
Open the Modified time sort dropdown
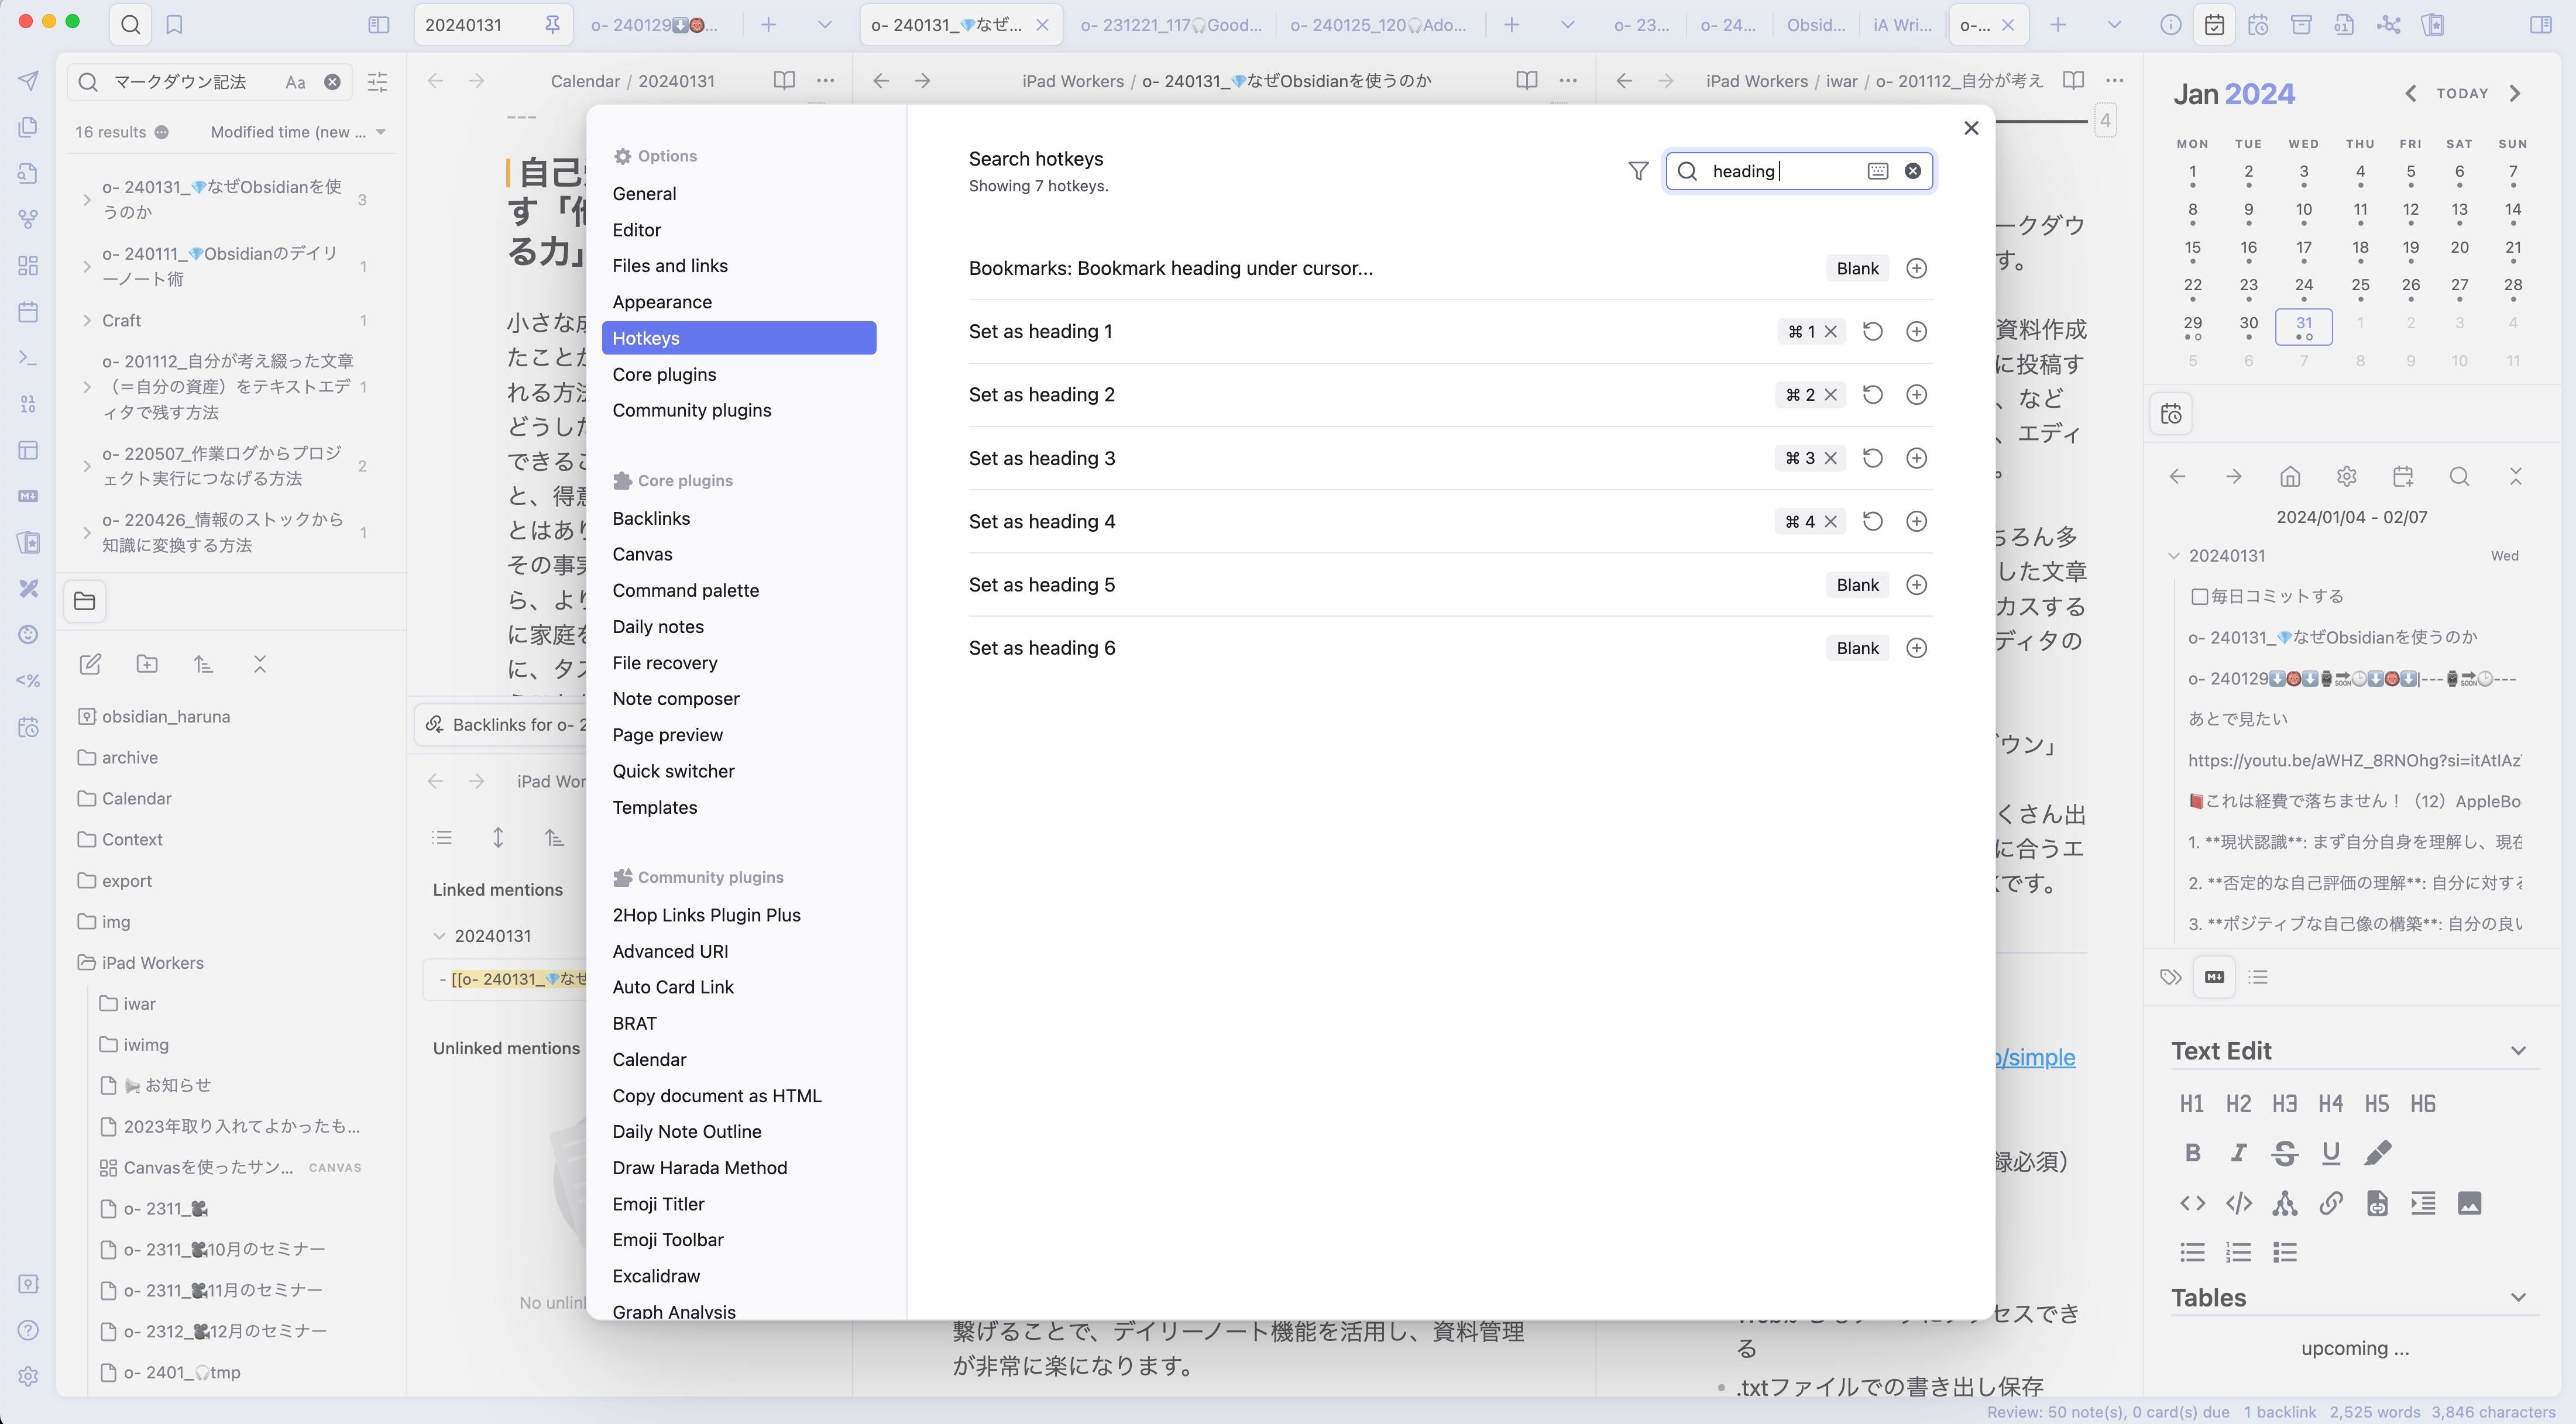pyautogui.click(x=298, y=132)
